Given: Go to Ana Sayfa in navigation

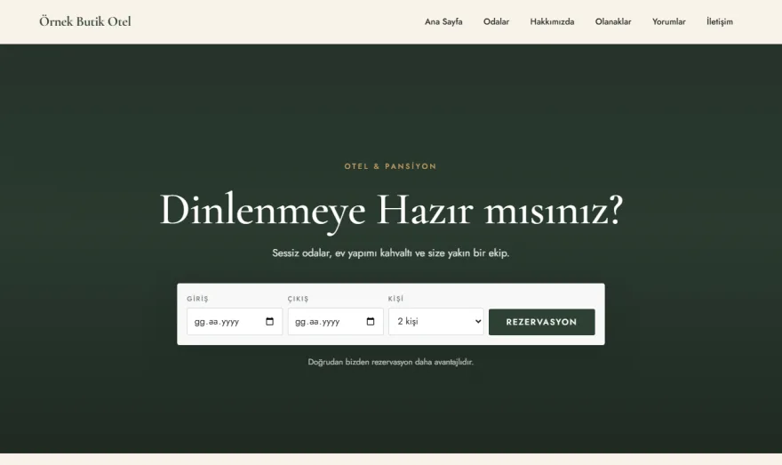Looking at the screenshot, I should (x=443, y=21).
